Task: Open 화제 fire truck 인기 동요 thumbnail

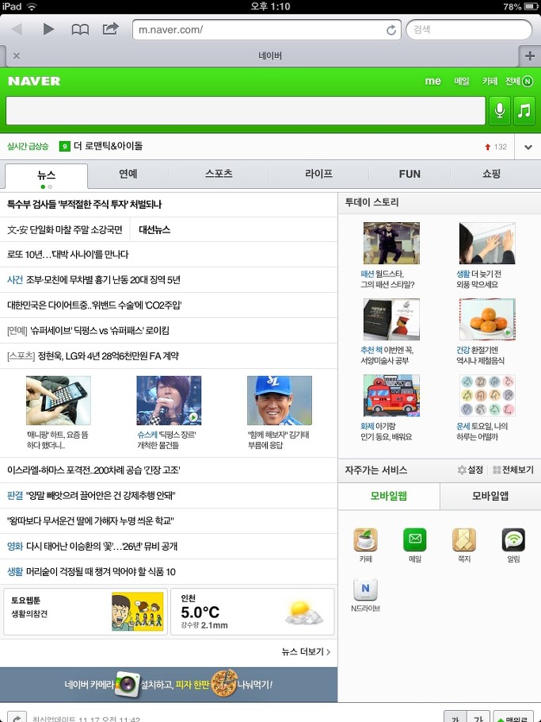Action: pyautogui.click(x=391, y=396)
